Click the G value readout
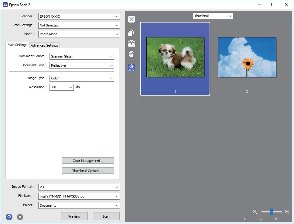The height and width of the screenshot is (224, 294). tap(263, 219)
